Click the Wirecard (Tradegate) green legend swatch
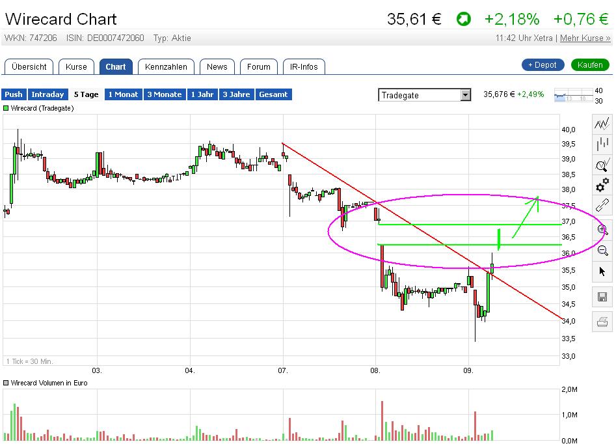Image resolution: width=616 pixels, height=444 pixels. [x=6, y=108]
